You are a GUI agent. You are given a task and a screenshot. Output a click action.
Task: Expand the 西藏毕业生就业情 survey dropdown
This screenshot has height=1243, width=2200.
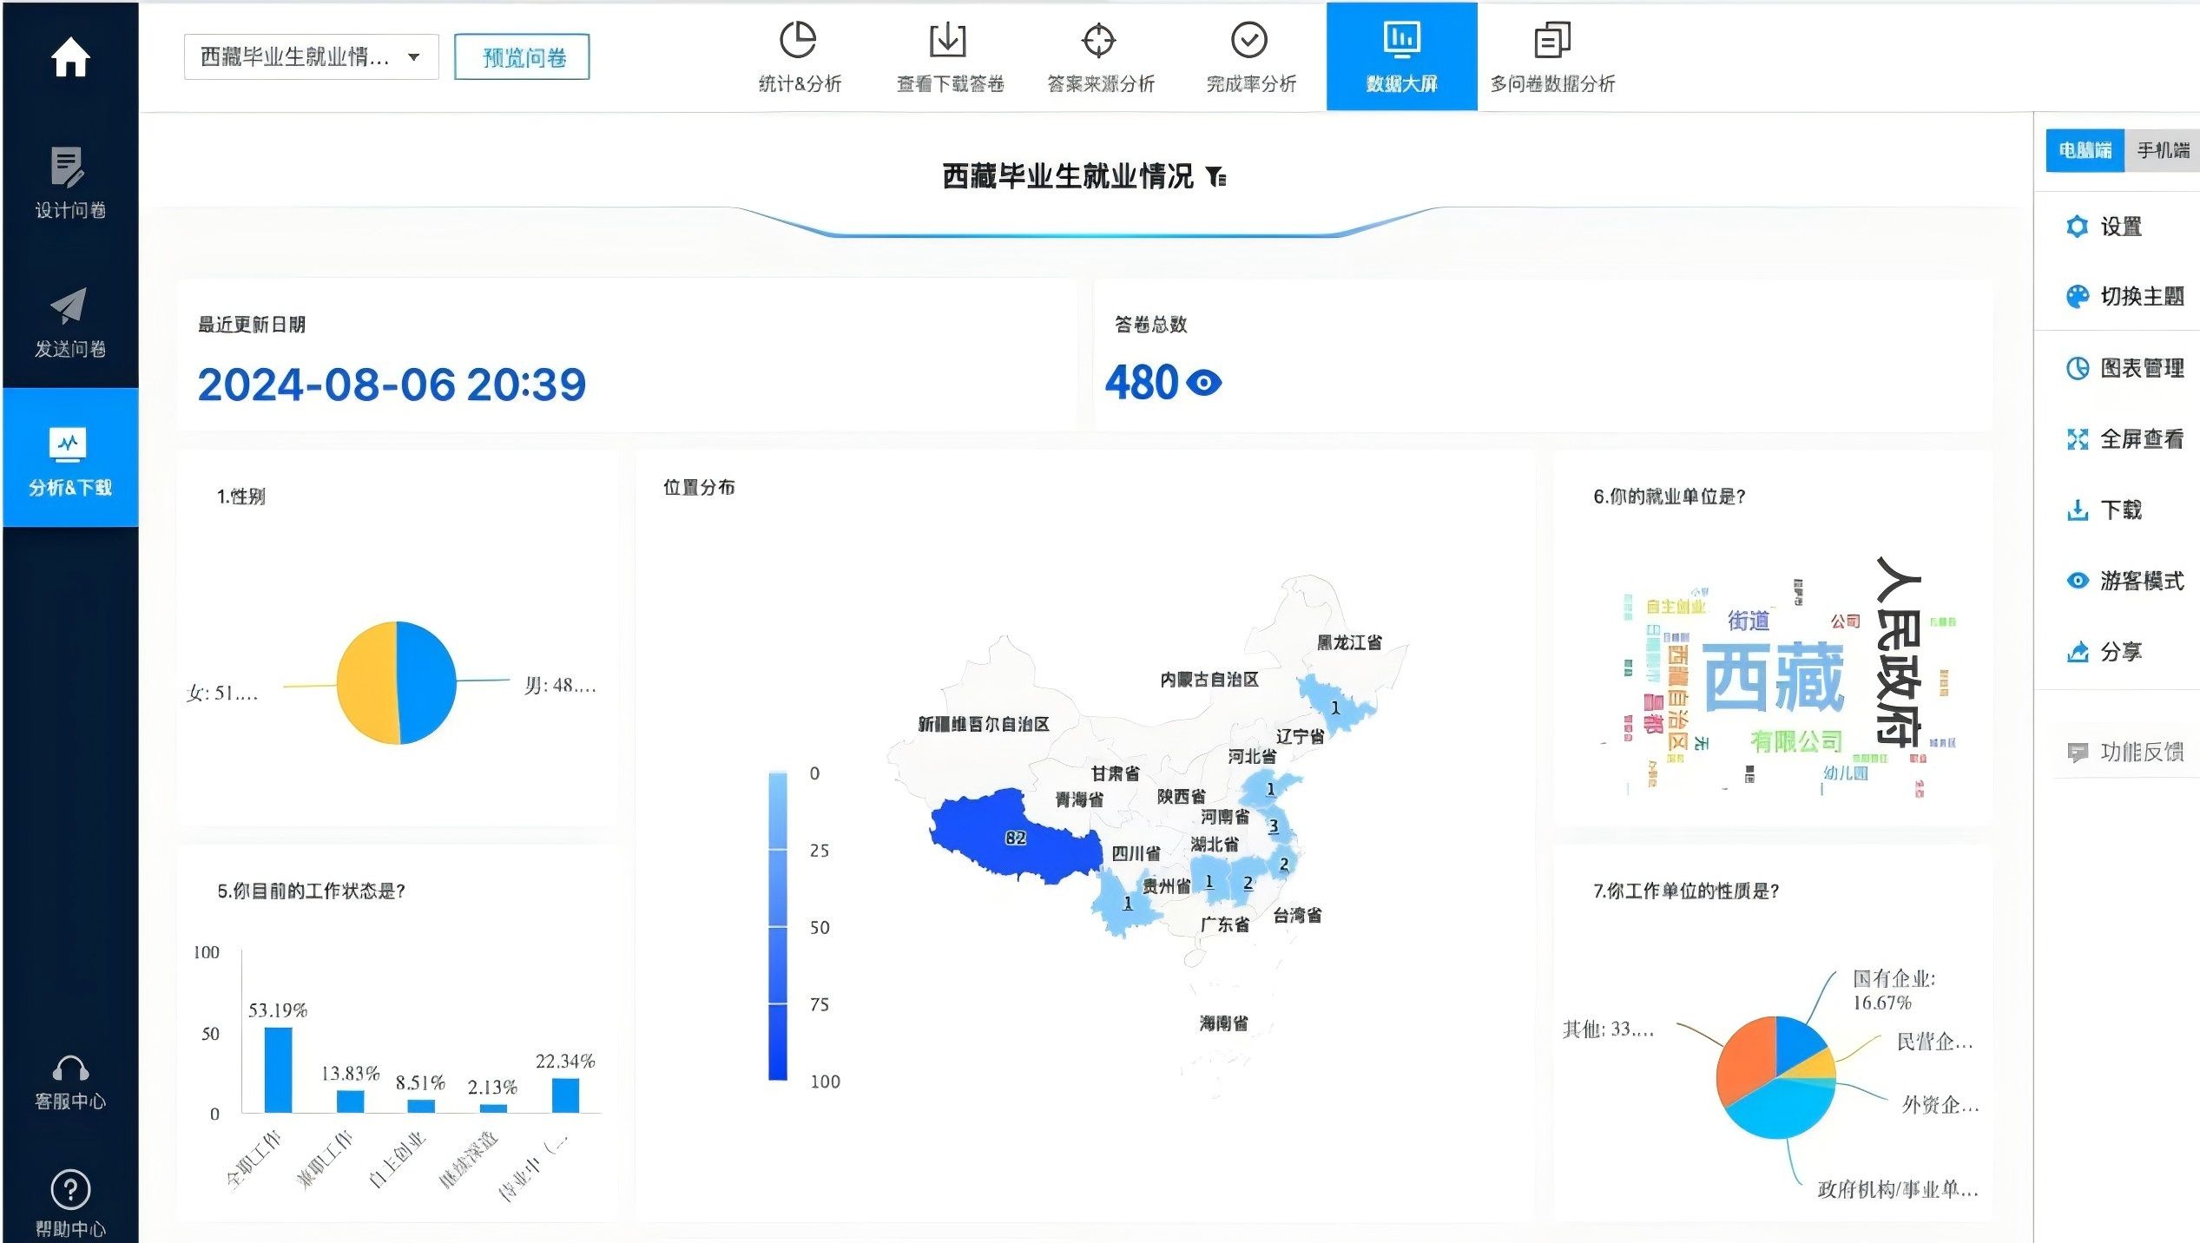[x=311, y=57]
